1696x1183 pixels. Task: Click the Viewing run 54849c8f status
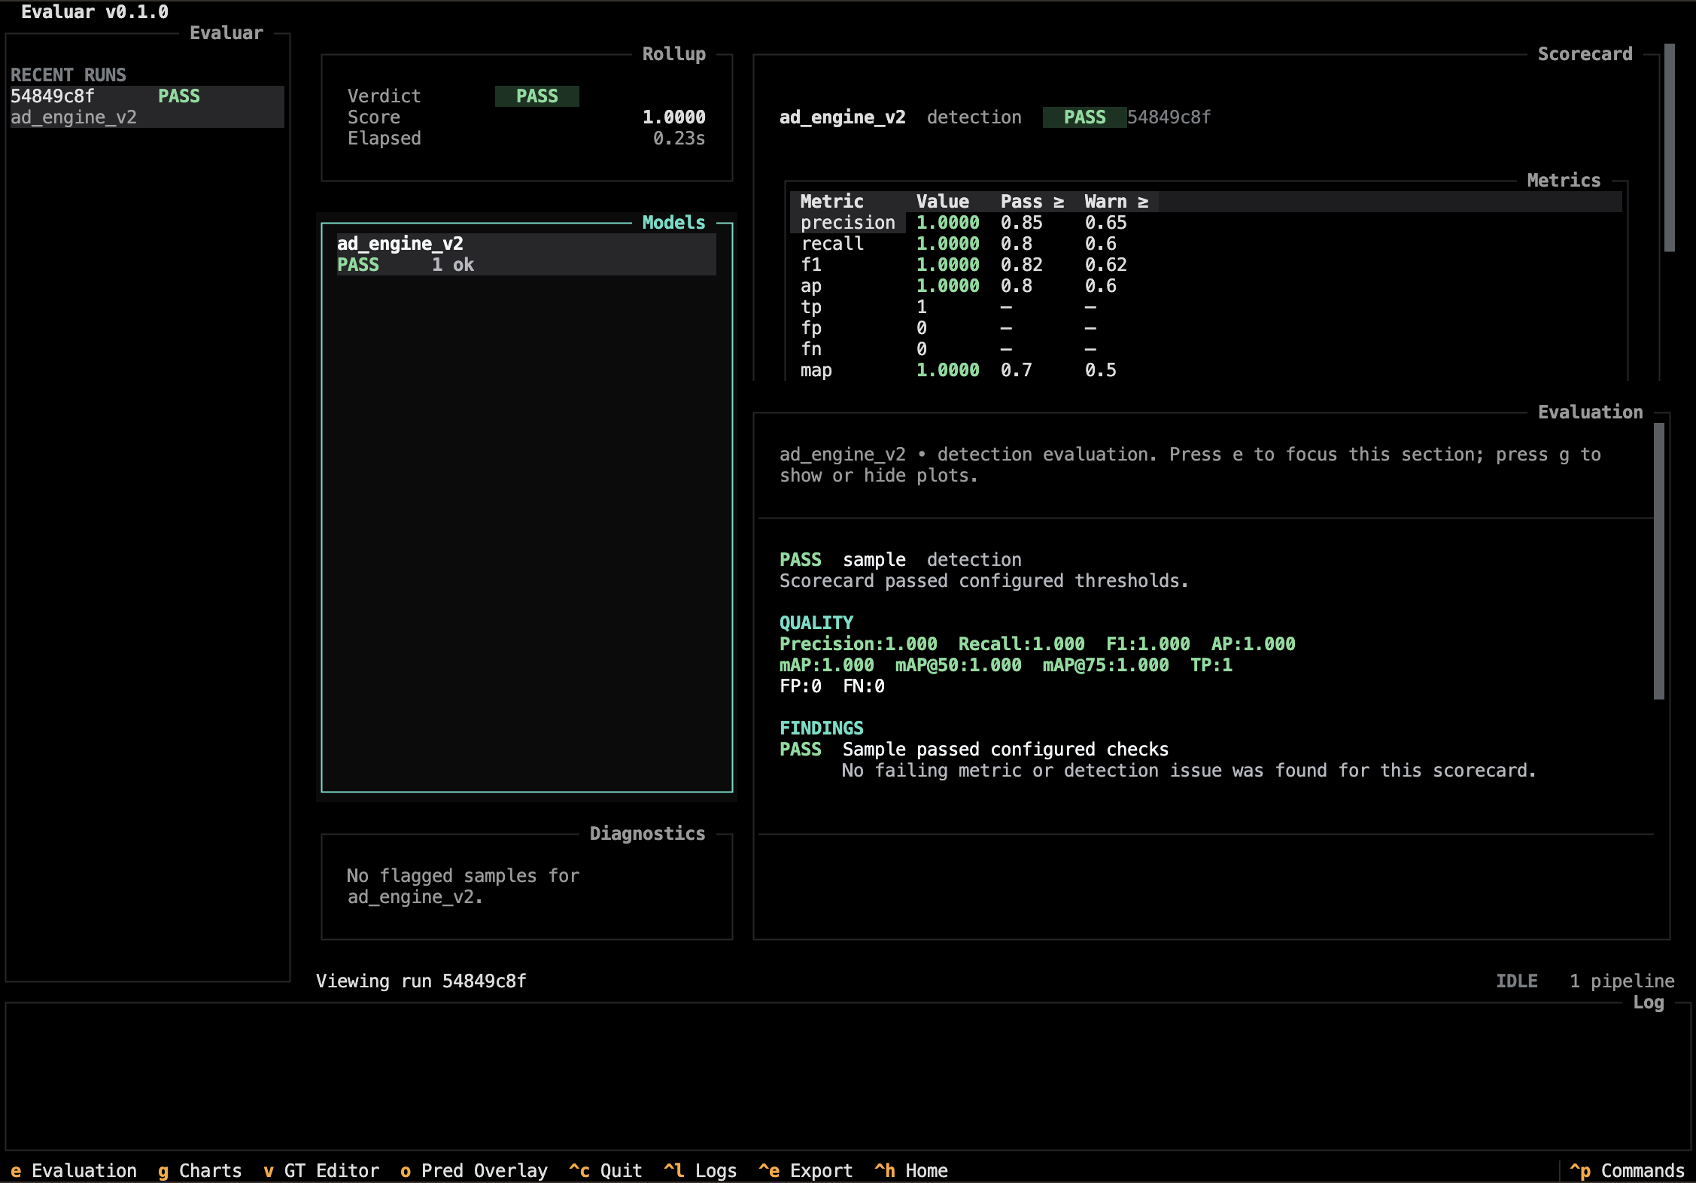pyautogui.click(x=421, y=981)
